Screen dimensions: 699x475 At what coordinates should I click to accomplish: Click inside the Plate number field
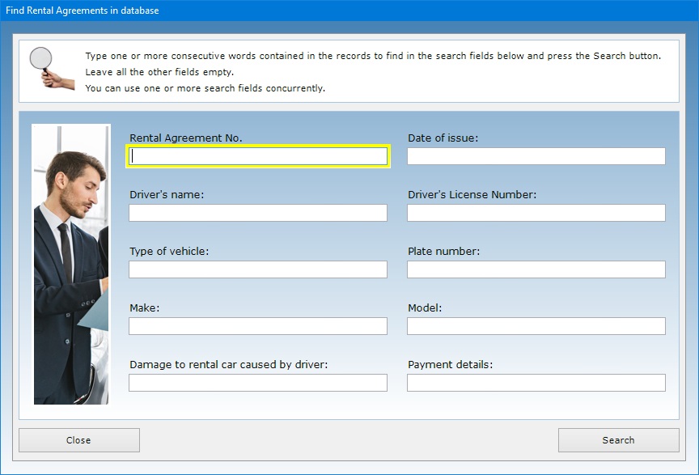coord(536,269)
